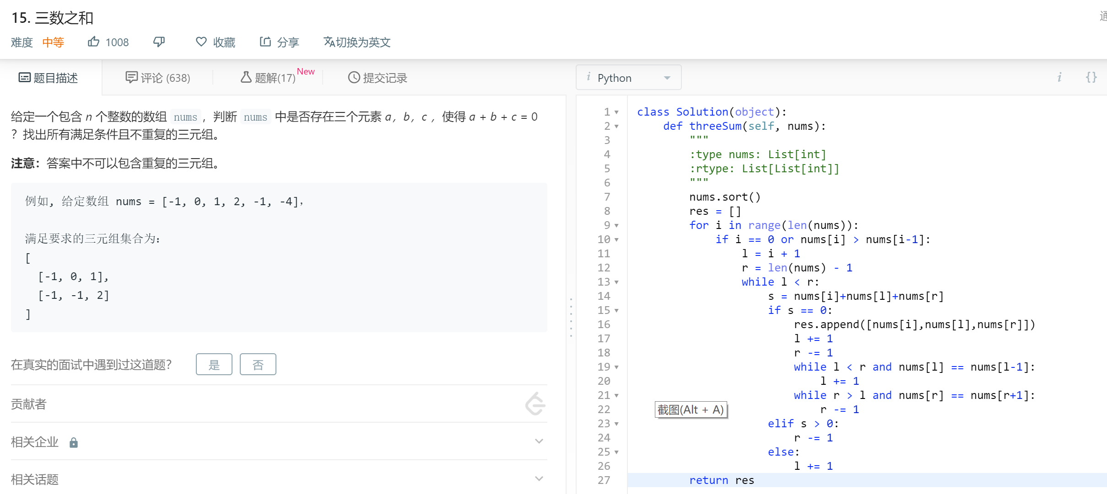Answer 是 for the interview question
The width and height of the screenshot is (1107, 494).
(x=214, y=364)
